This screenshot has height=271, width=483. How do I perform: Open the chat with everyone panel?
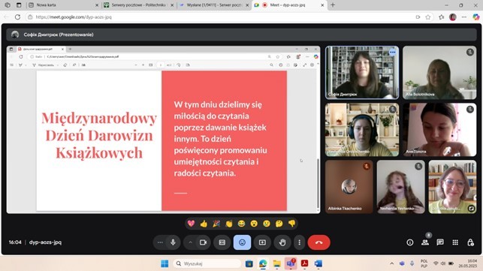click(440, 242)
